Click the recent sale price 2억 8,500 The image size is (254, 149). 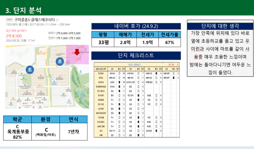coord(14,36)
